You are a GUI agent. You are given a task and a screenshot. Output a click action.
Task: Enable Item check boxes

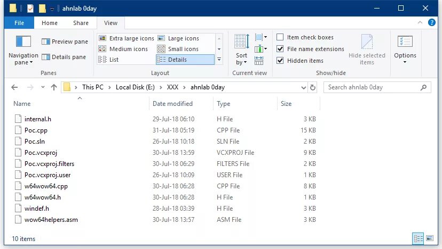click(280, 37)
